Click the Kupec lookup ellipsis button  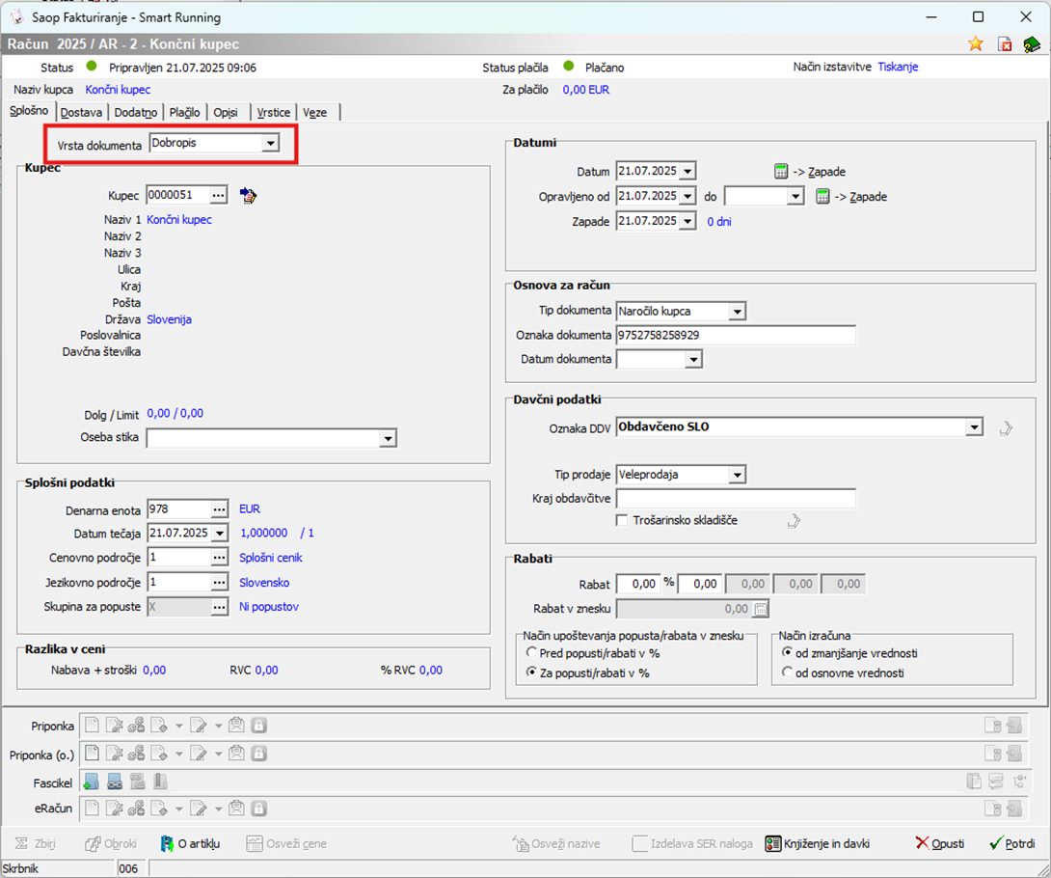tap(219, 195)
